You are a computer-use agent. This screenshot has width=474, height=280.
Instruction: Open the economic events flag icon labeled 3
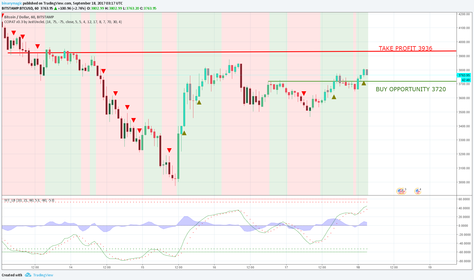coord(401,191)
